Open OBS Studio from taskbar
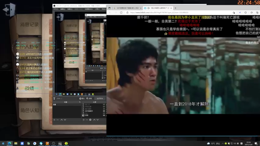This screenshot has height=146, width=260. pyautogui.click(x=54, y=143)
